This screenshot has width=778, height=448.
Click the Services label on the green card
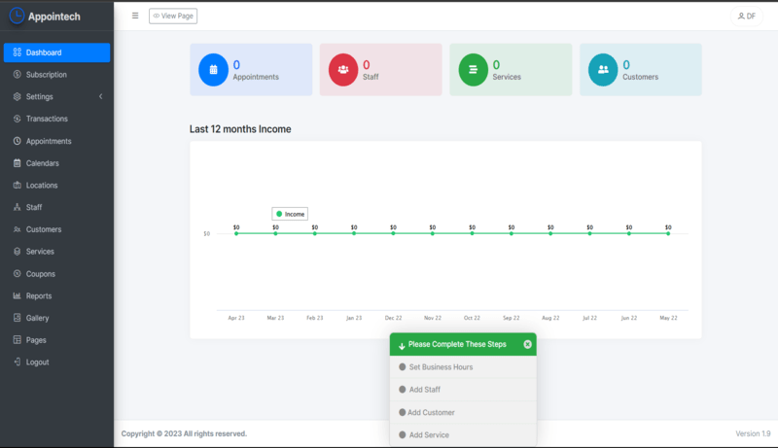[x=507, y=77]
